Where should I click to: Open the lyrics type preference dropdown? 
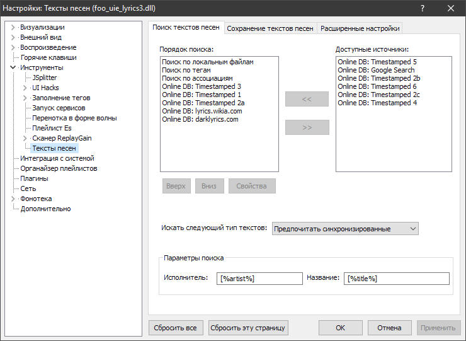tap(345, 228)
